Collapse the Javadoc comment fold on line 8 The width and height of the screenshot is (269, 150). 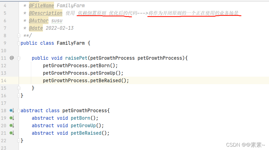[19, 36]
